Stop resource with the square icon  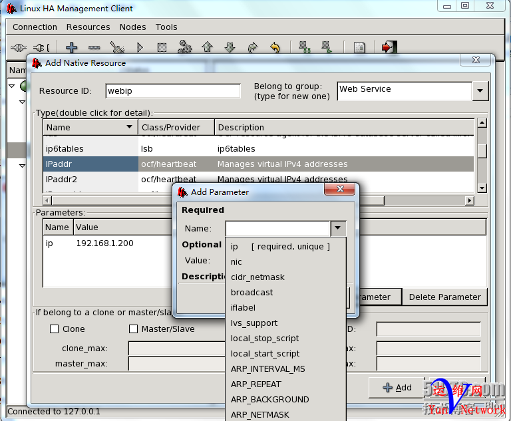162,48
